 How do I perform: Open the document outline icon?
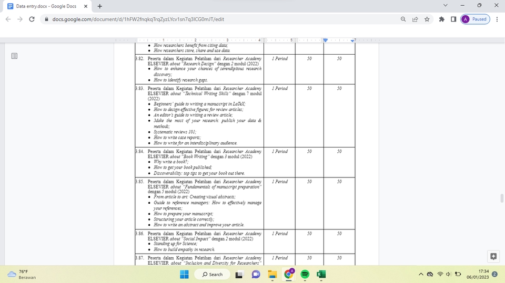[14, 56]
